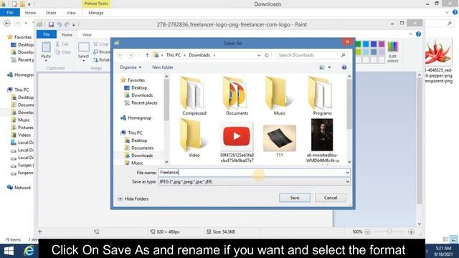Click the Paint File tab
This screenshot has width=459, height=258.
46,34
